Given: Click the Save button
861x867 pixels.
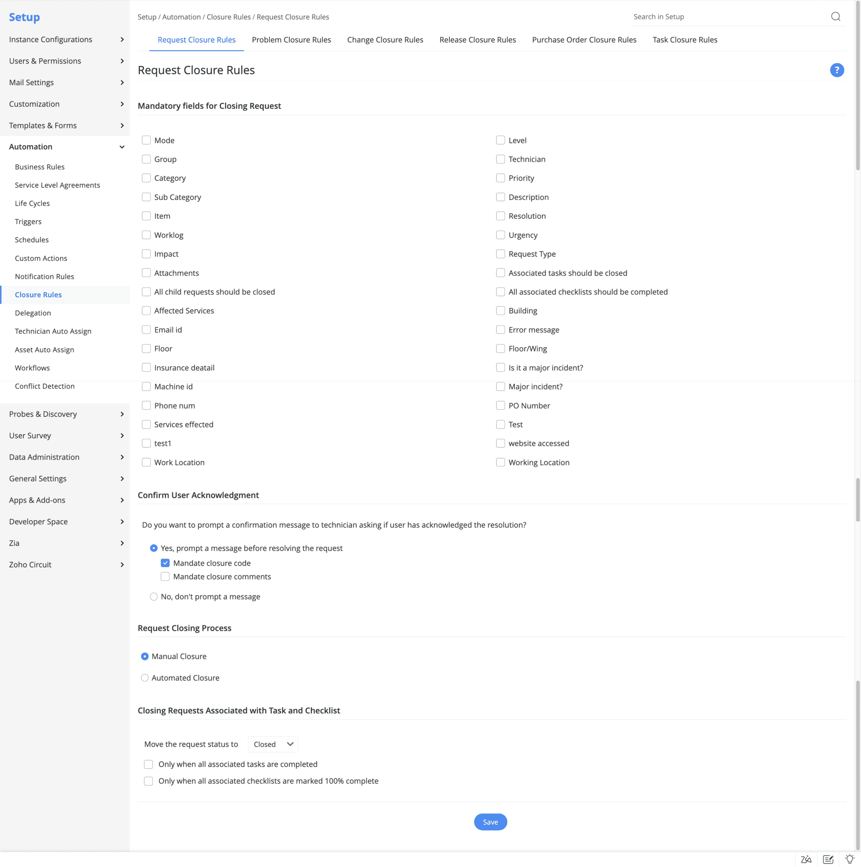Looking at the screenshot, I should 490,822.
